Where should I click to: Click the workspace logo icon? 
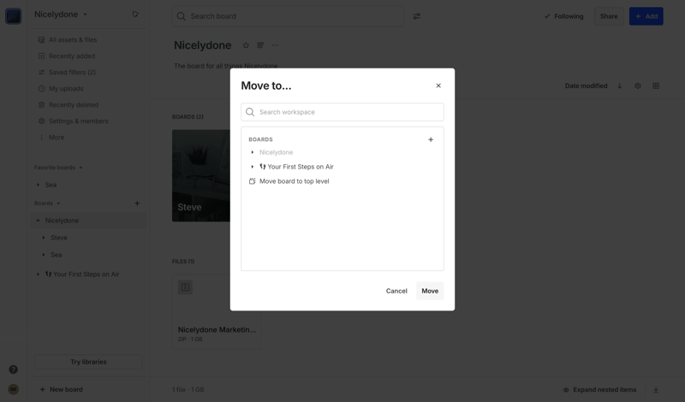[13, 16]
